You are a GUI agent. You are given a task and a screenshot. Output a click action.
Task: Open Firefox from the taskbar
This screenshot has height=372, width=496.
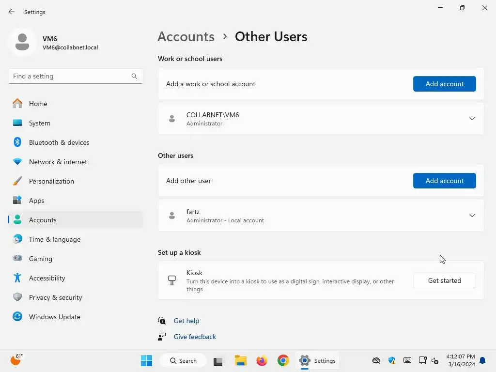262,361
